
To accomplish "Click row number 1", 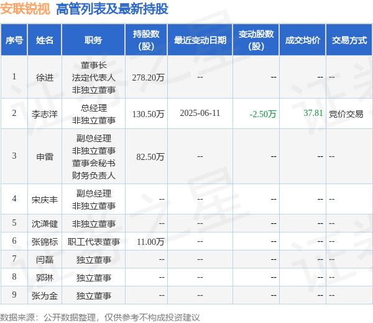I will (x=14, y=76).
